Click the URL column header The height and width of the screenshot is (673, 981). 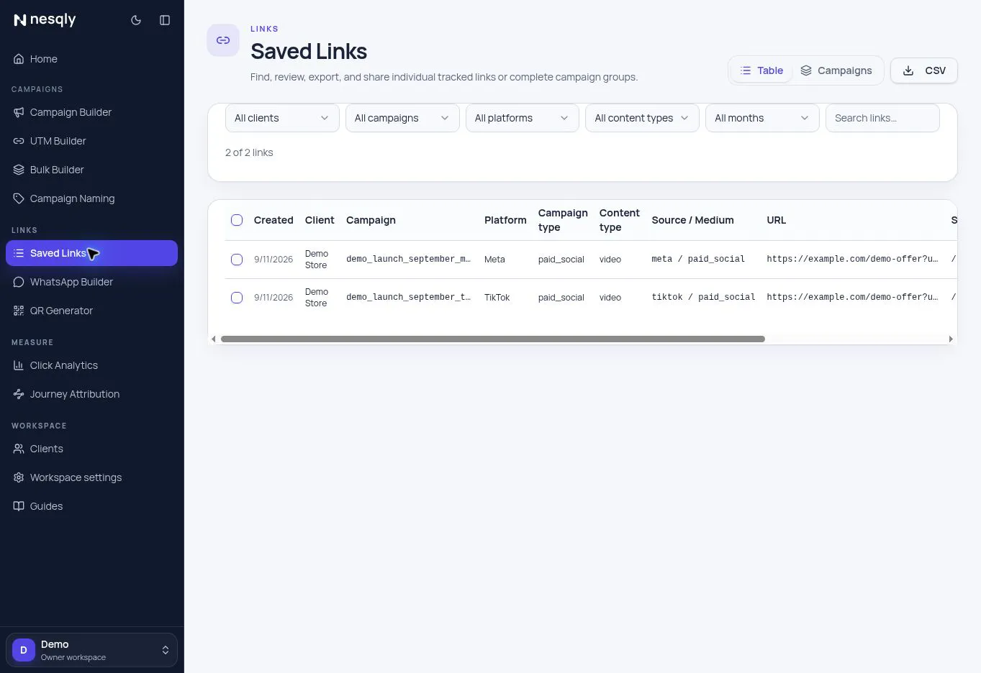776,220
